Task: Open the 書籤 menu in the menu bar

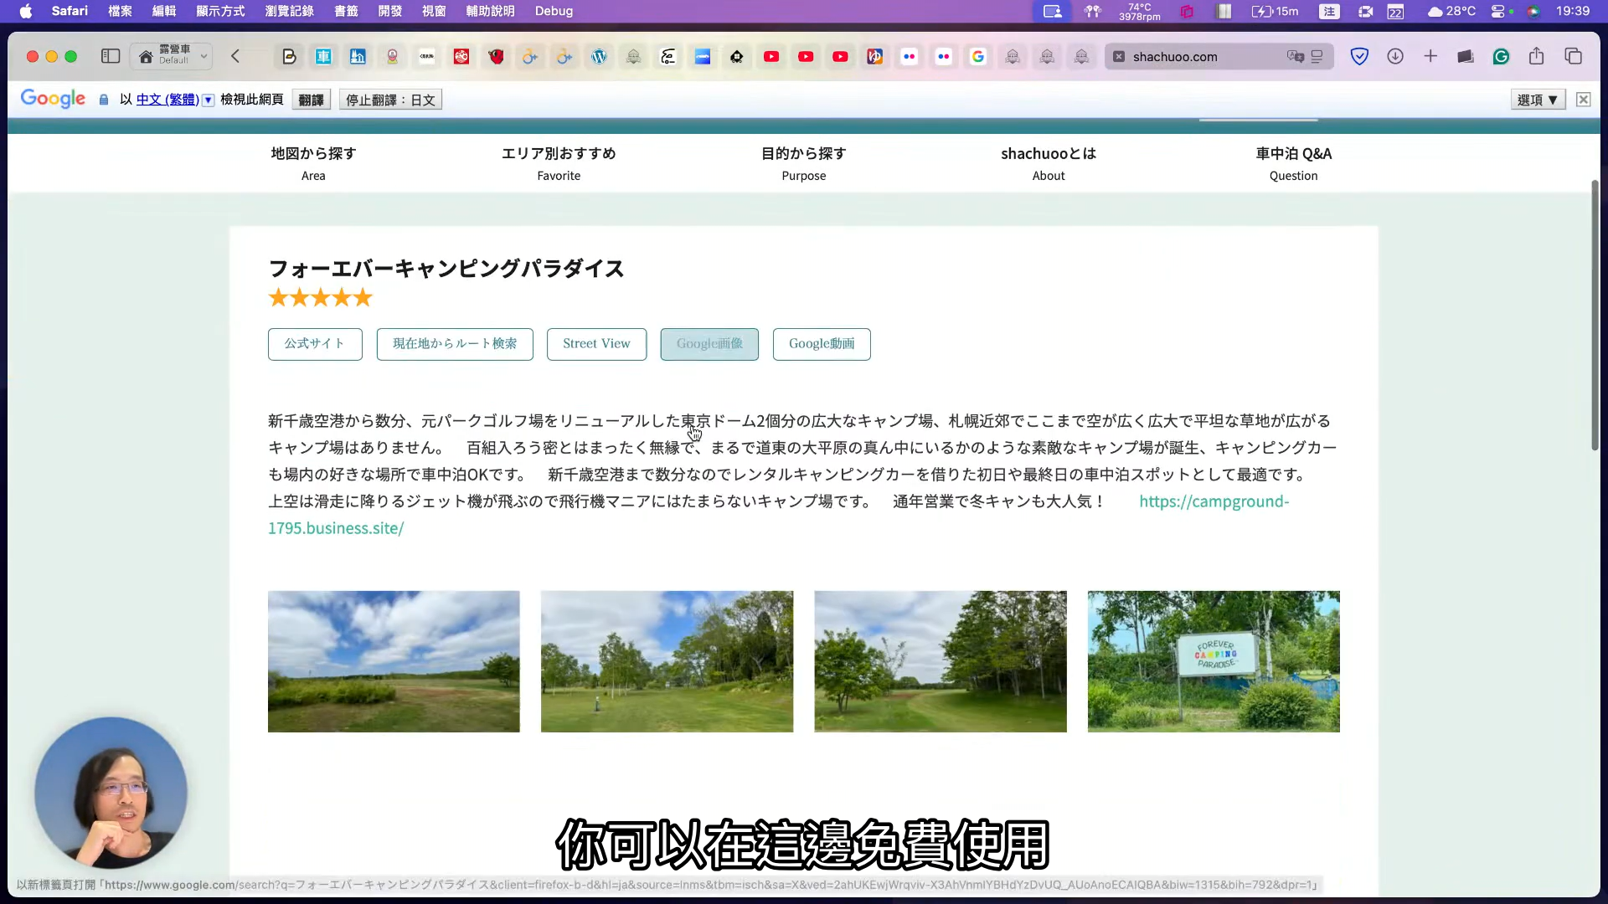Action: (346, 11)
